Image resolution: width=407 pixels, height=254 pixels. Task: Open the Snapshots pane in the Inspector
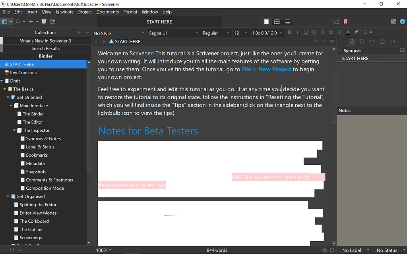pos(382,41)
